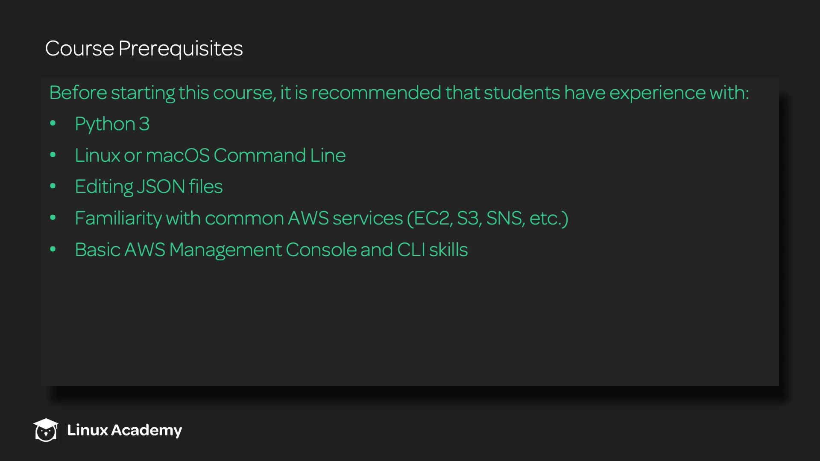
Task: Click the Linux Academy brand text
Action: pyautogui.click(x=124, y=430)
